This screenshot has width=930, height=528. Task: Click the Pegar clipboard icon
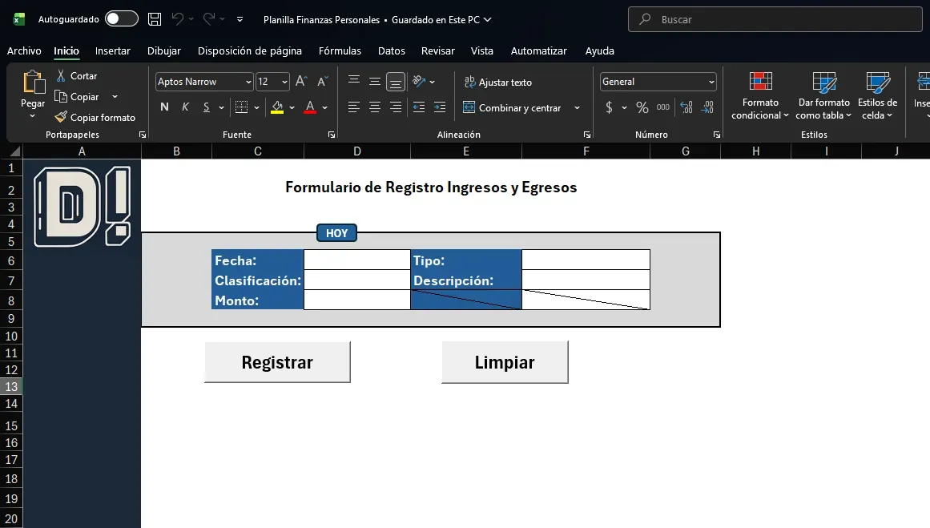pos(33,82)
